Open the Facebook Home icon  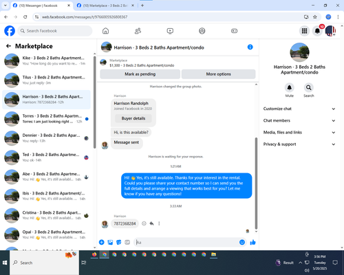(105, 31)
